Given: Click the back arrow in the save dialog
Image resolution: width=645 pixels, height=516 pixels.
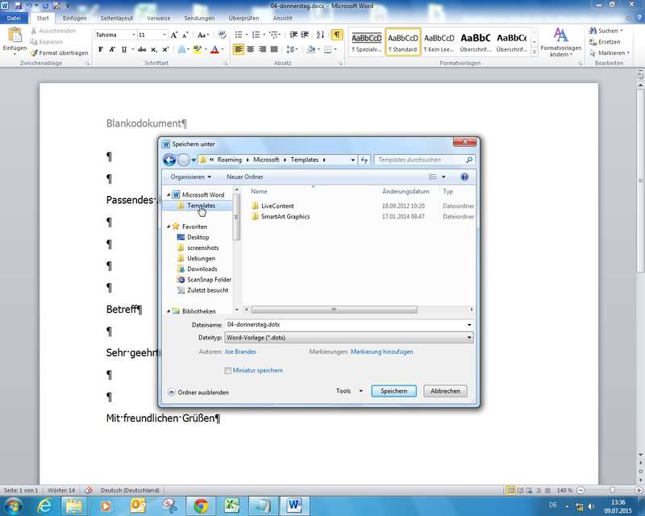Looking at the screenshot, I should pyautogui.click(x=169, y=160).
